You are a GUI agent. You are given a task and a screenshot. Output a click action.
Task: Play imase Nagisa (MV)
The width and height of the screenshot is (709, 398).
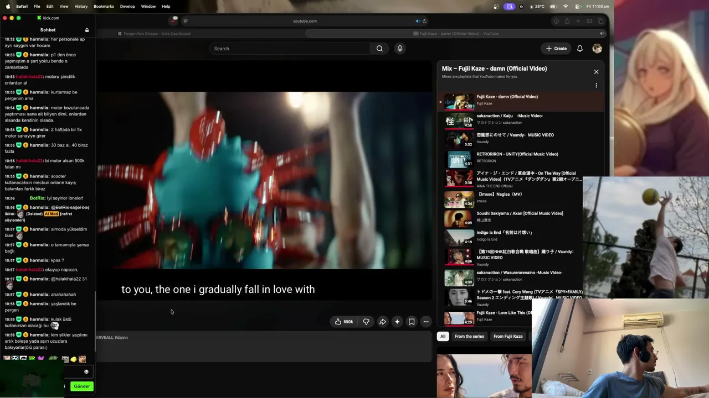click(511, 198)
